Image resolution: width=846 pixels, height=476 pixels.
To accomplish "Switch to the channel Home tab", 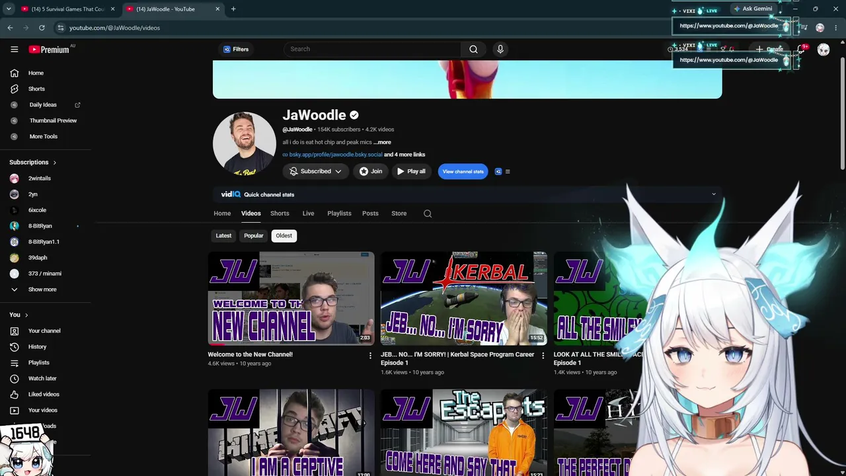I will pyautogui.click(x=222, y=214).
